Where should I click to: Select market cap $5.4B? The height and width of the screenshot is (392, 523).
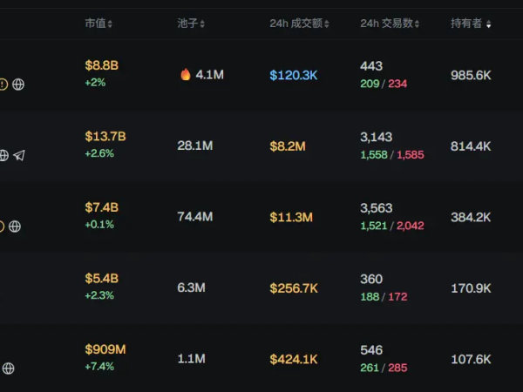(102, 279)
